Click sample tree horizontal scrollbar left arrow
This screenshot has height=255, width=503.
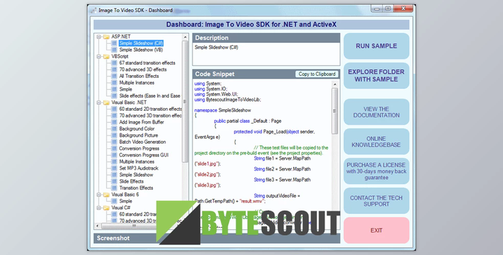98,226
